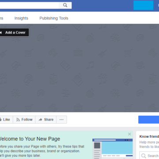Click the blue button below the cover

coord(148,120)
